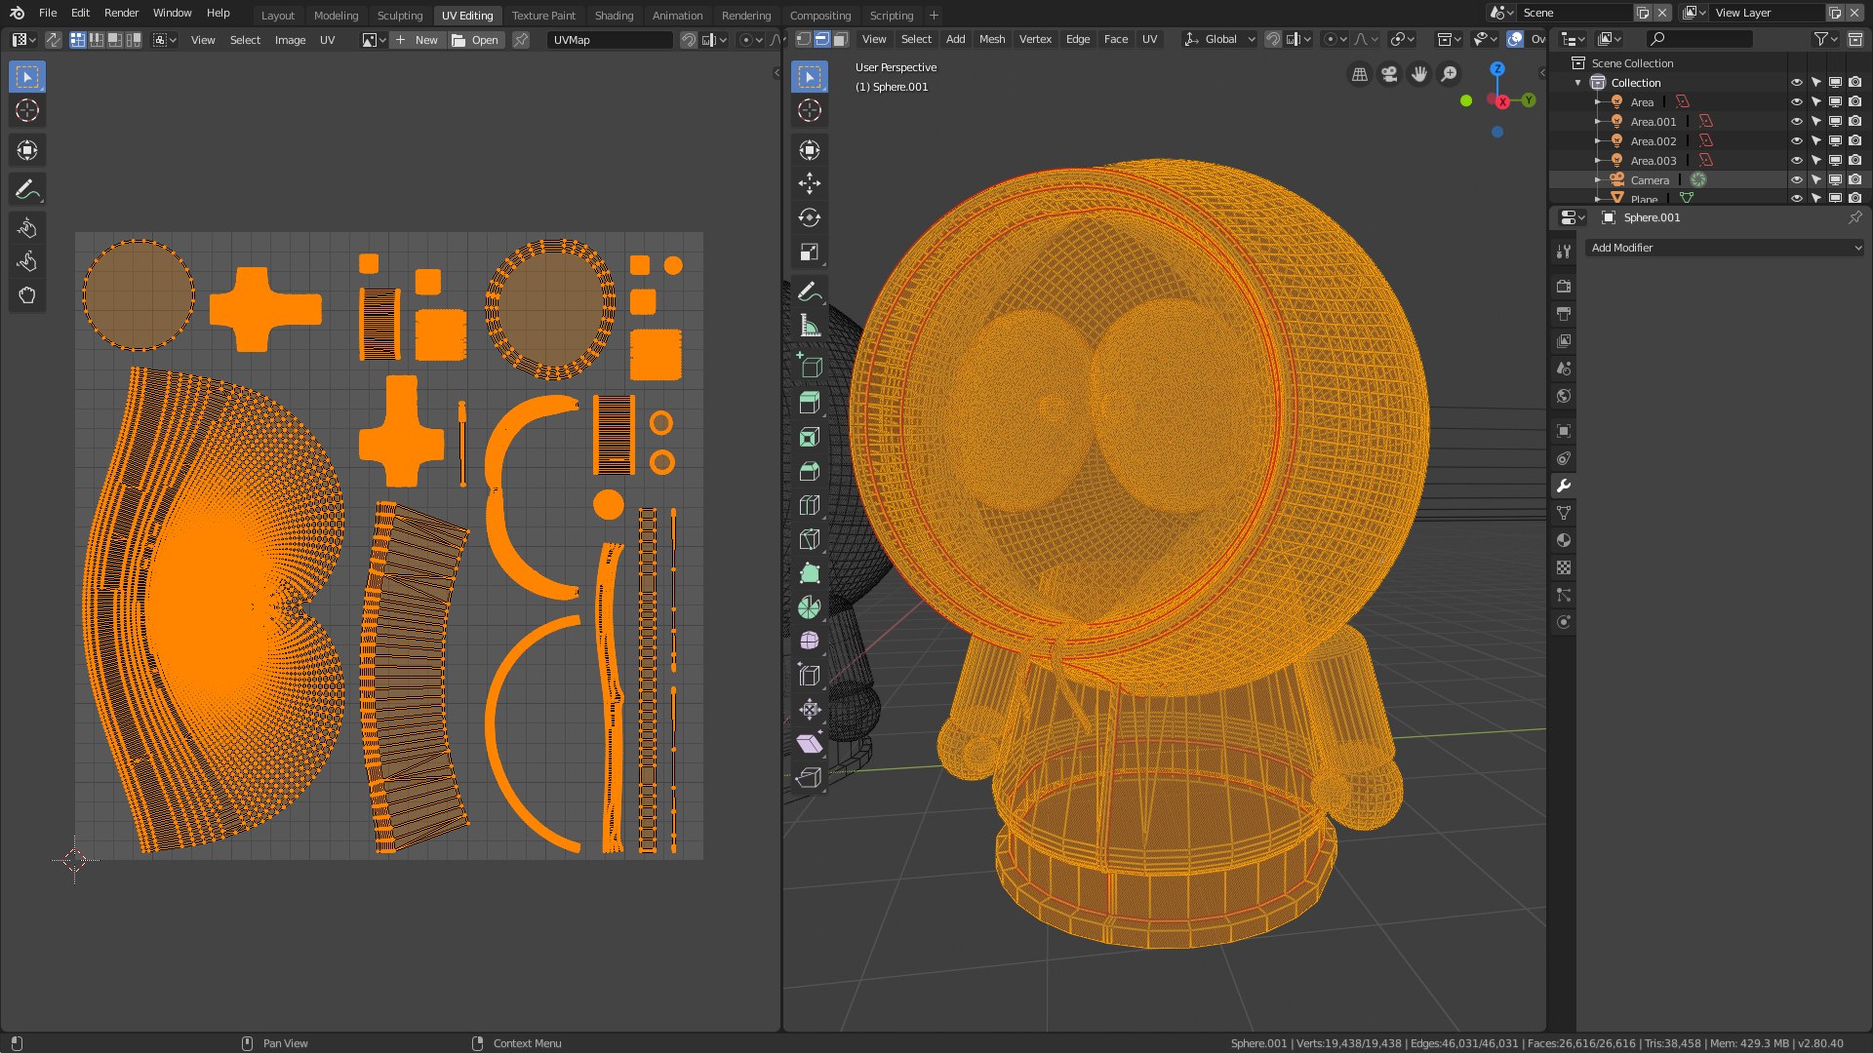Screen dimensions: 1873x1053
Task: Open the Mesh menu in 3D viewport
Action: click(991, 40)
